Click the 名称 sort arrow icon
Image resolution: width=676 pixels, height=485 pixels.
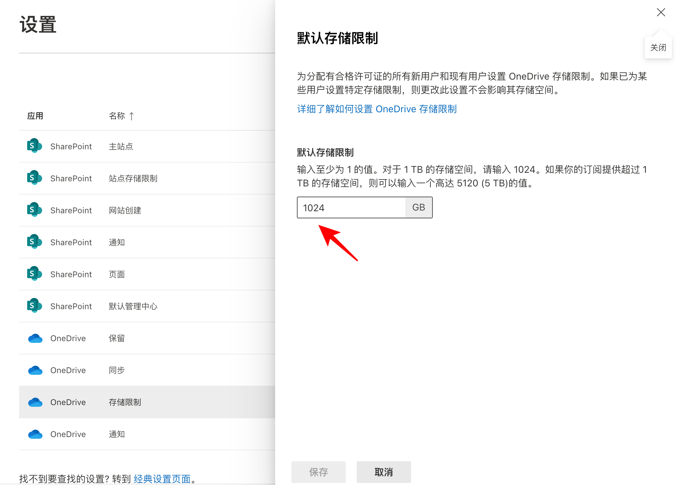point(131,116)
